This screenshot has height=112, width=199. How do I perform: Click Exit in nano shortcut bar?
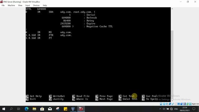(33, 99)
